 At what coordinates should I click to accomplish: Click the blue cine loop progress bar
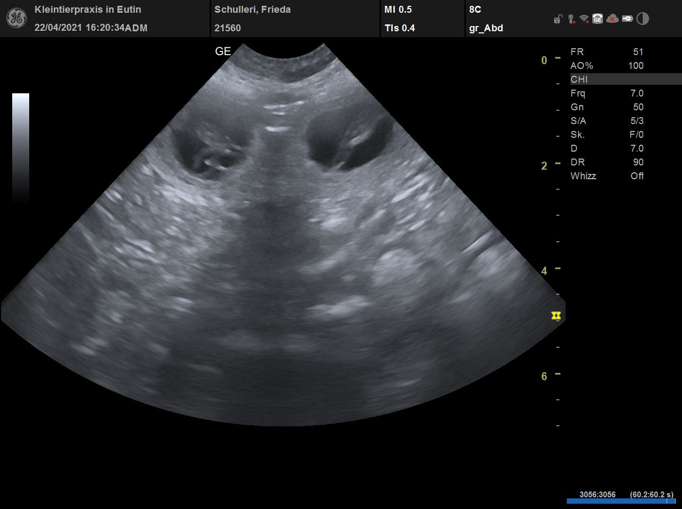(x=620, y=501)
